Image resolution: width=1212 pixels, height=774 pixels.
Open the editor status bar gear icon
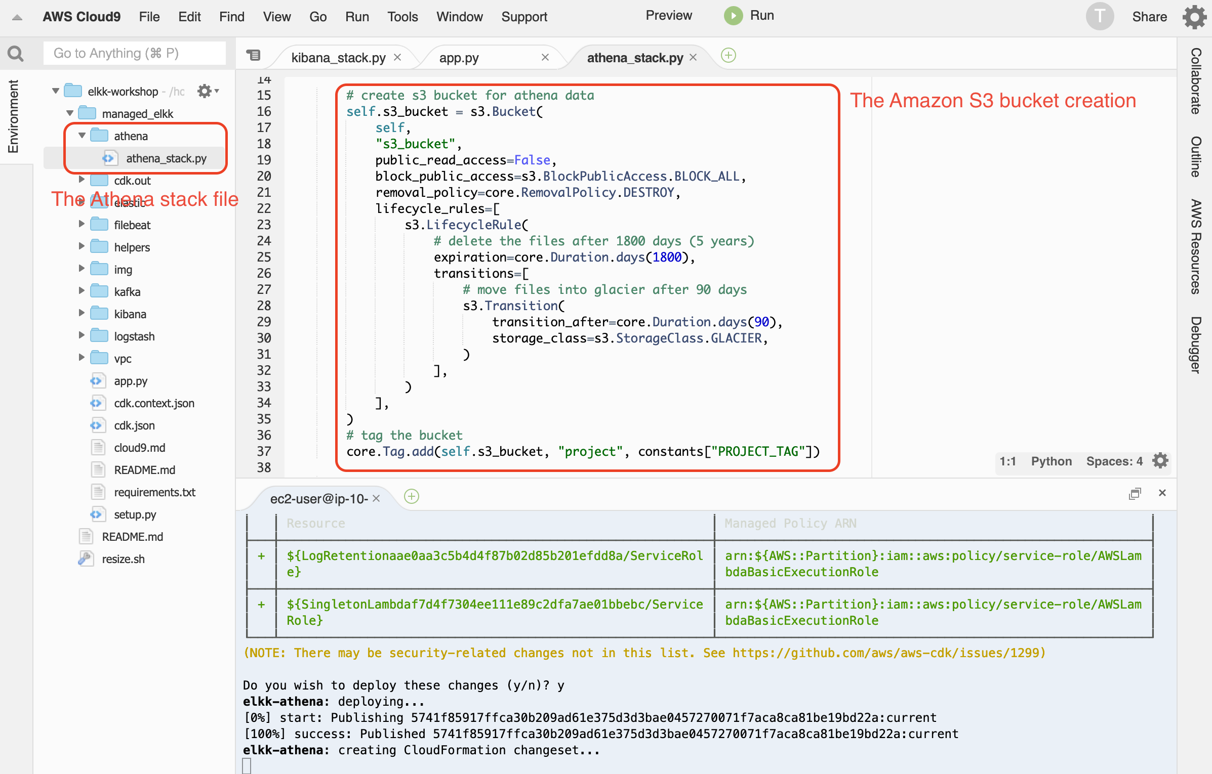point(1160,461)
